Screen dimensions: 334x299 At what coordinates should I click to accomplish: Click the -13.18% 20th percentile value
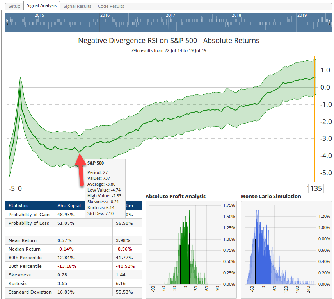tap(67, 266)
